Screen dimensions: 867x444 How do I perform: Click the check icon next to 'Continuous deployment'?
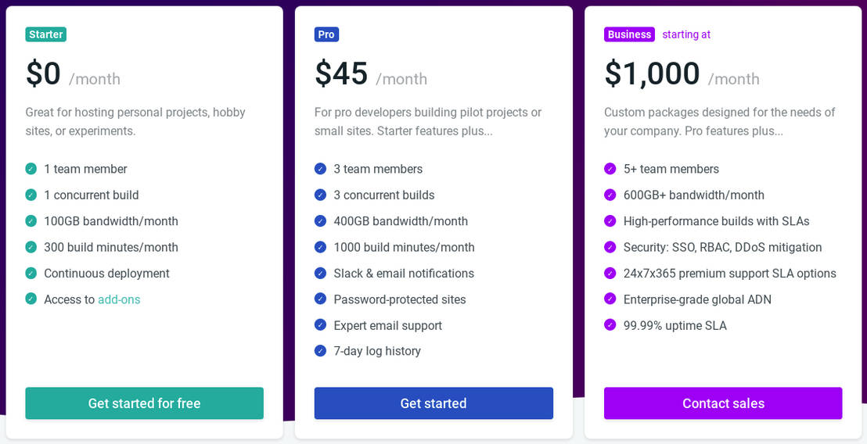[31, 273]
